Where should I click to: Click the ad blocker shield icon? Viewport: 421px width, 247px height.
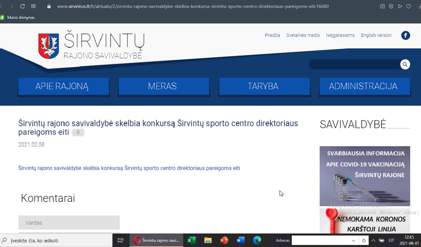(x=391, y=6)
